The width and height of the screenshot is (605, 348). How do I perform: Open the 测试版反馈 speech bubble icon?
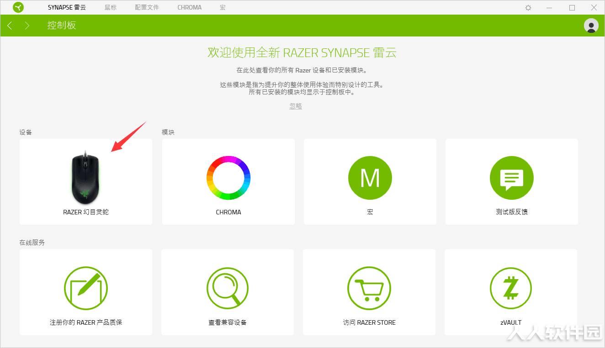(512, 178)
